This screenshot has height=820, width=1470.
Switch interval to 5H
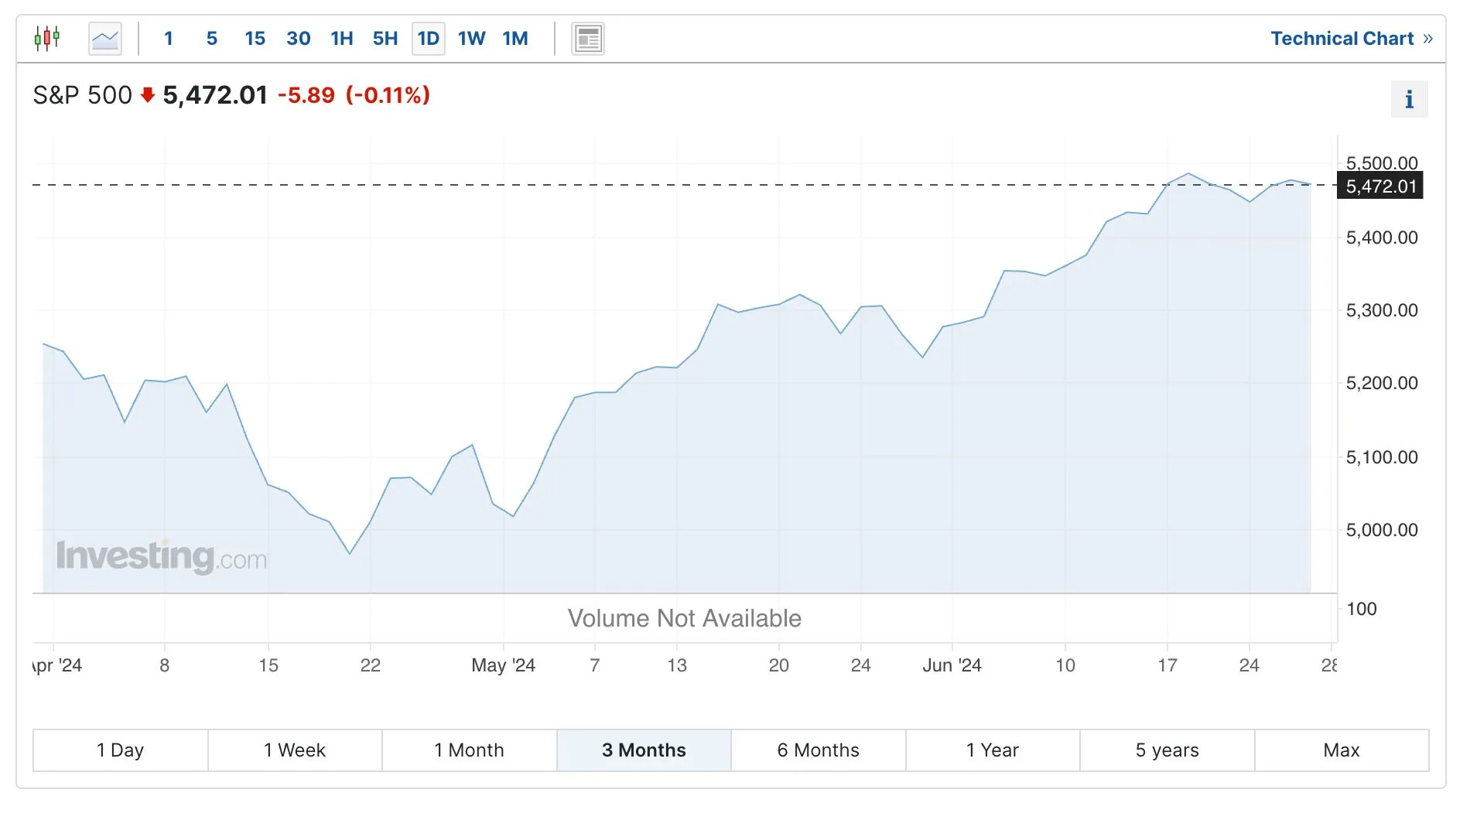[x=385, y=39]
